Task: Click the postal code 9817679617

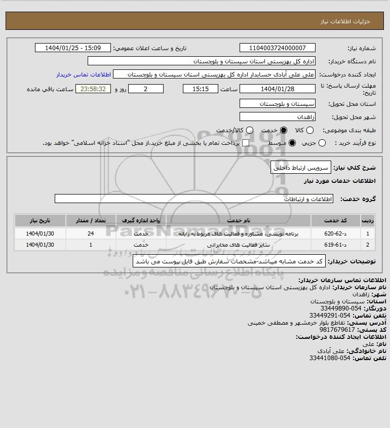Action: (x=337, y=330)
